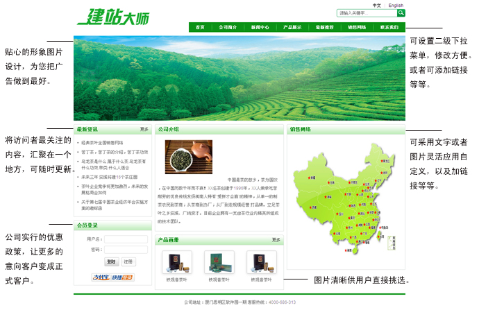Open news item 经典茶叶全国销售网络

pos(102,142)
